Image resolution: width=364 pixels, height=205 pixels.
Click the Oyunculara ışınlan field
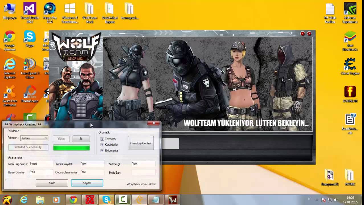[x=92, y=172]
